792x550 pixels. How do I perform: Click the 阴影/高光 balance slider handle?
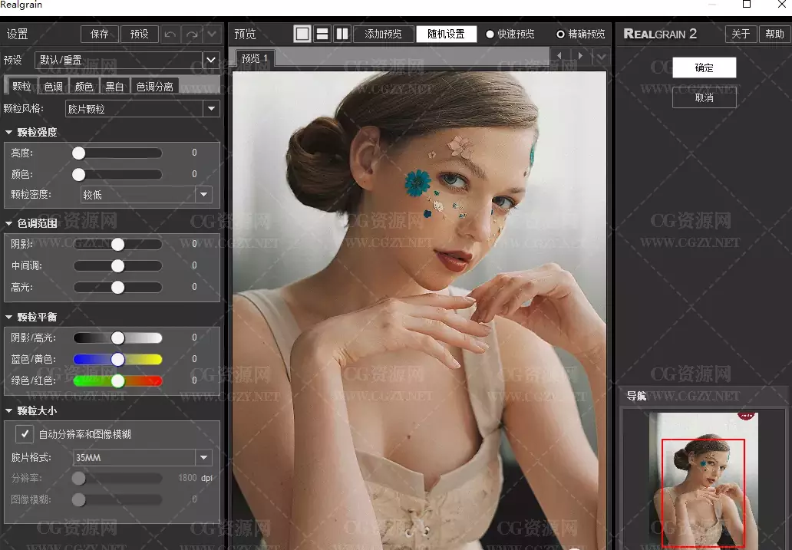coord(117,338)
